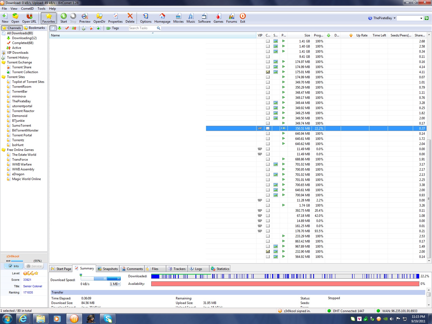Viewport: 432px width, 324px height.
Task: Open the Tools menu
Action: tap(41, 9)
